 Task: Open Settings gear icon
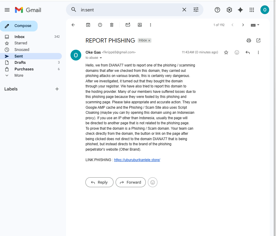click(x=229, y=10)
